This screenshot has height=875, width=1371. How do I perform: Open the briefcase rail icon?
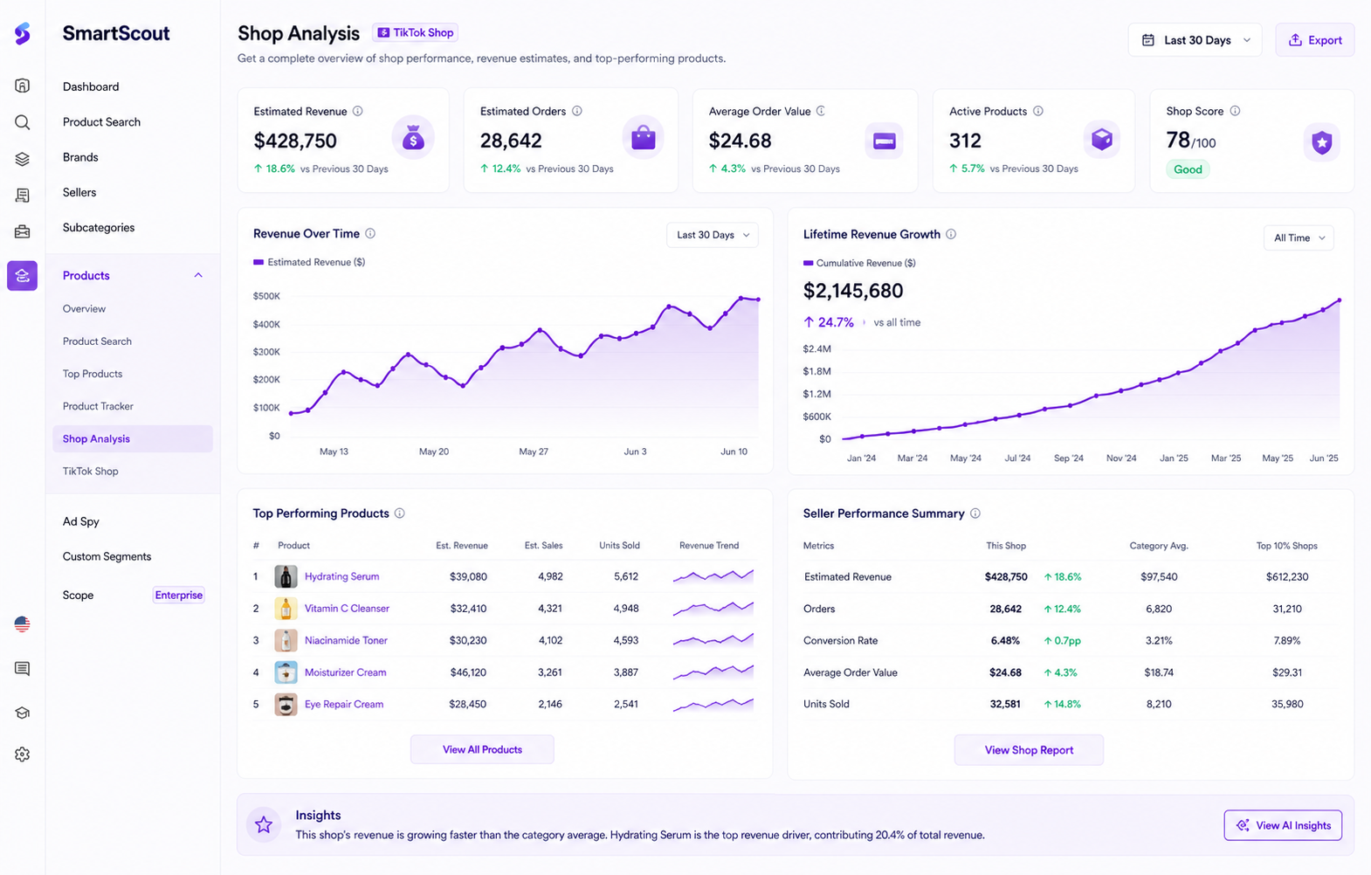point(23,231)
